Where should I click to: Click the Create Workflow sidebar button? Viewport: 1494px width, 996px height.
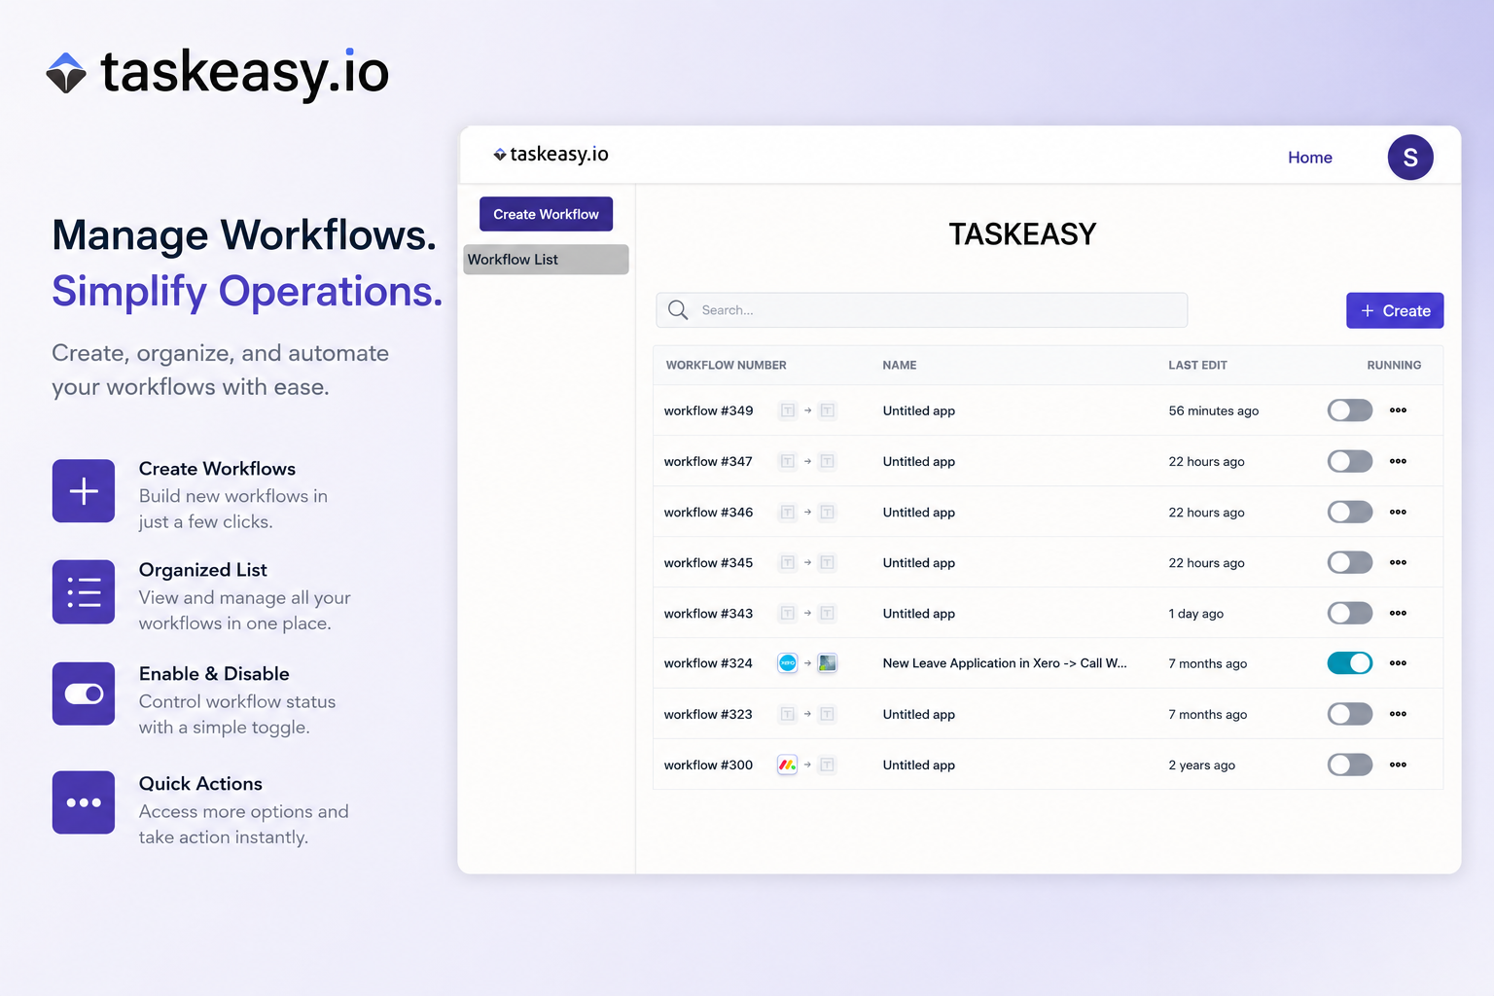click(546, 214)
